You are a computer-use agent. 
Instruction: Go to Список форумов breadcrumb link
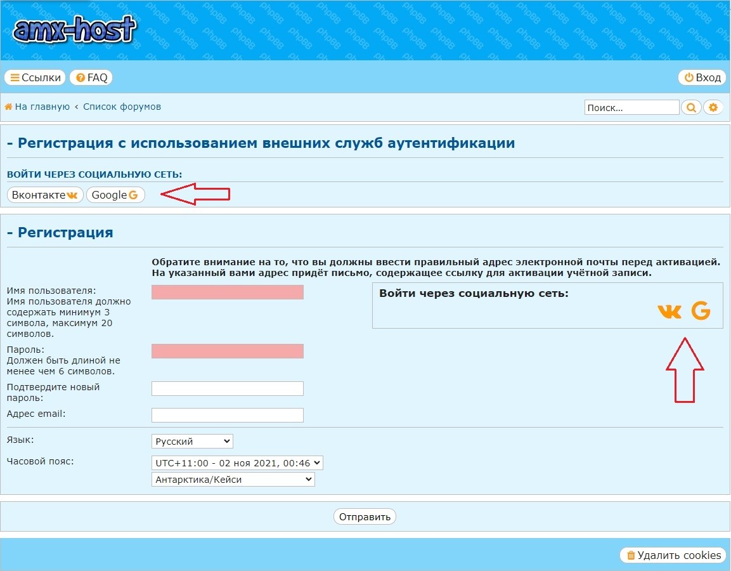click(122, 107)
